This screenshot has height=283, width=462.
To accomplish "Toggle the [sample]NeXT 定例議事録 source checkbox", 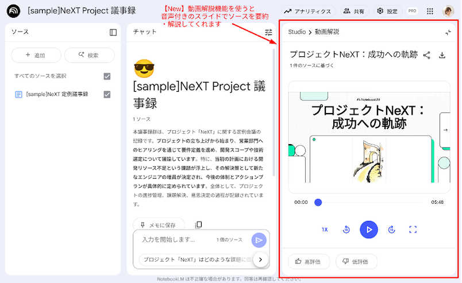I will tap(107, 95).
